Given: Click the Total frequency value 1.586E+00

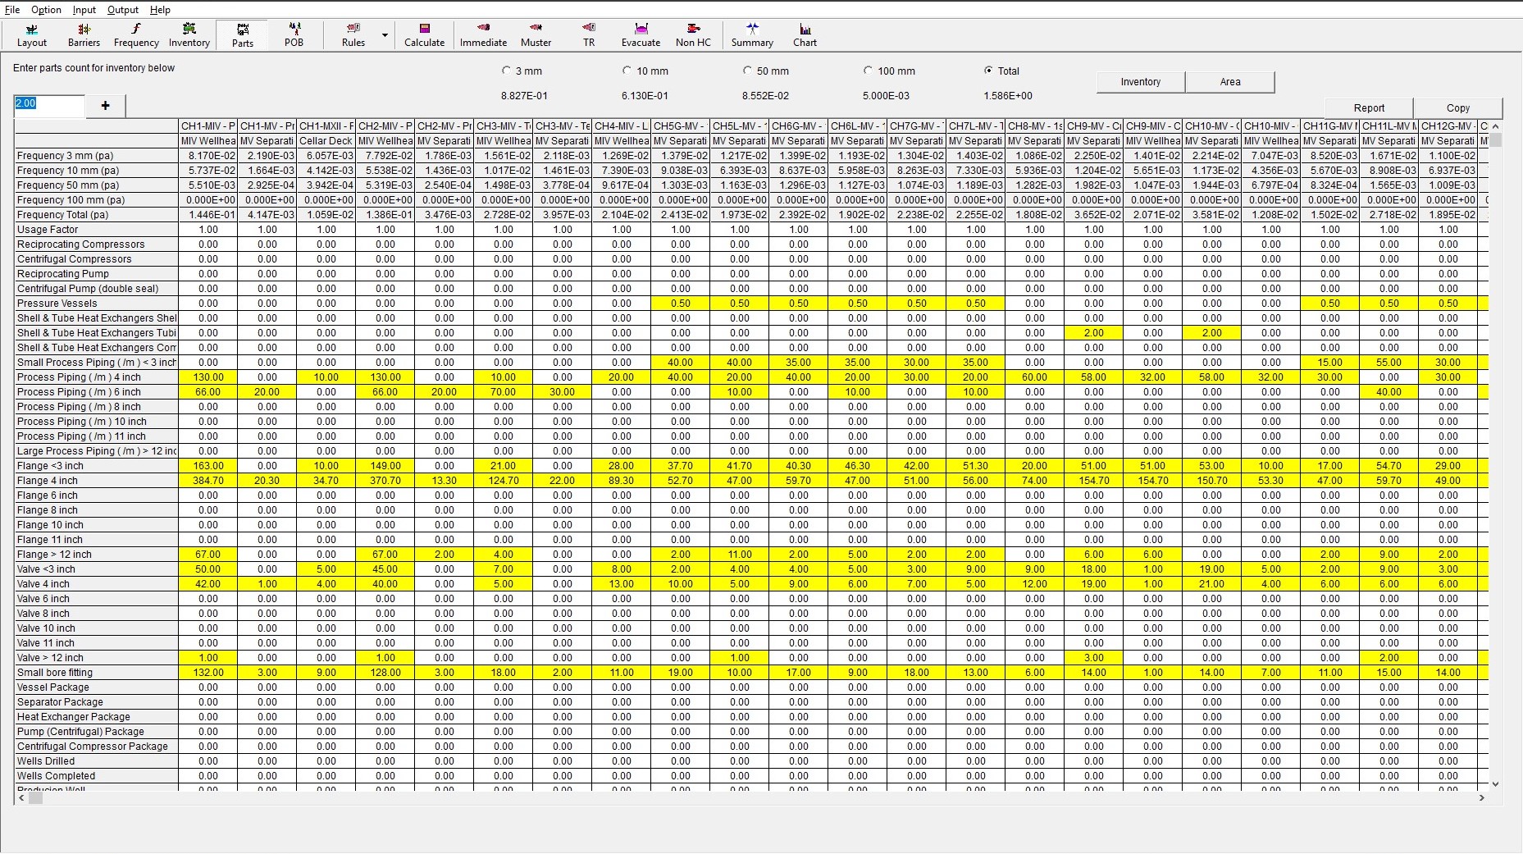Looking at the screenshot, I should (x=1007, y=96).
